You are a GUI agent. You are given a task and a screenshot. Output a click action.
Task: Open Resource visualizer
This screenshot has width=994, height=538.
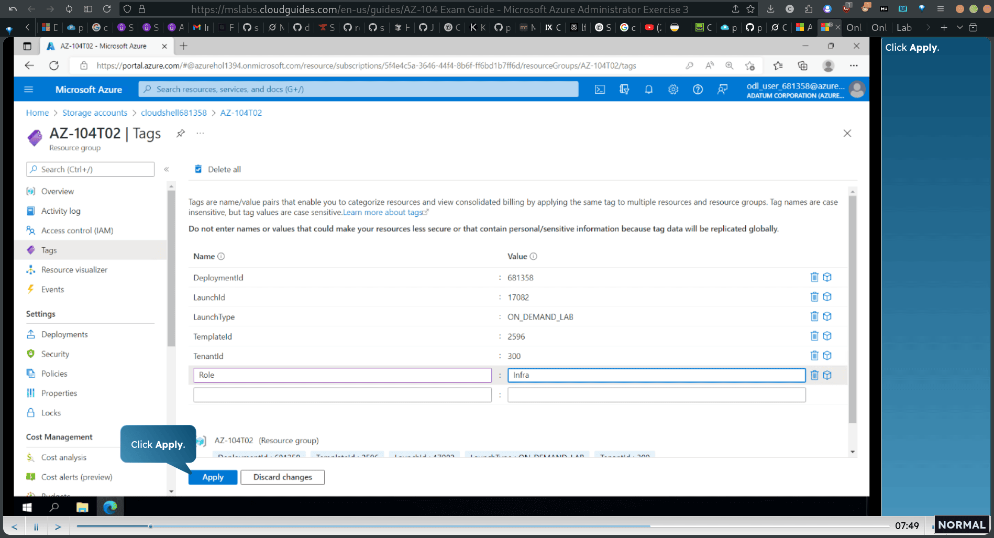click(x=74, y=270)
